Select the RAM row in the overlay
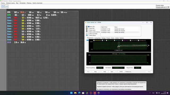This screenshot has height=95, width=170. pos(16,42)
